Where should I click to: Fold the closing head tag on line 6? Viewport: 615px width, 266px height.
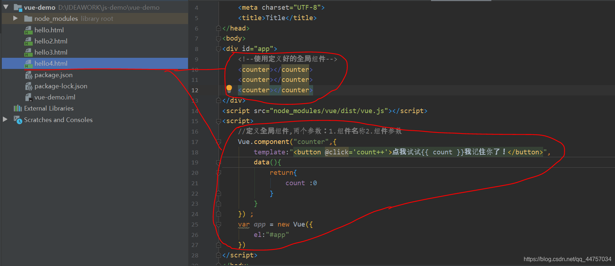[218, 28]
